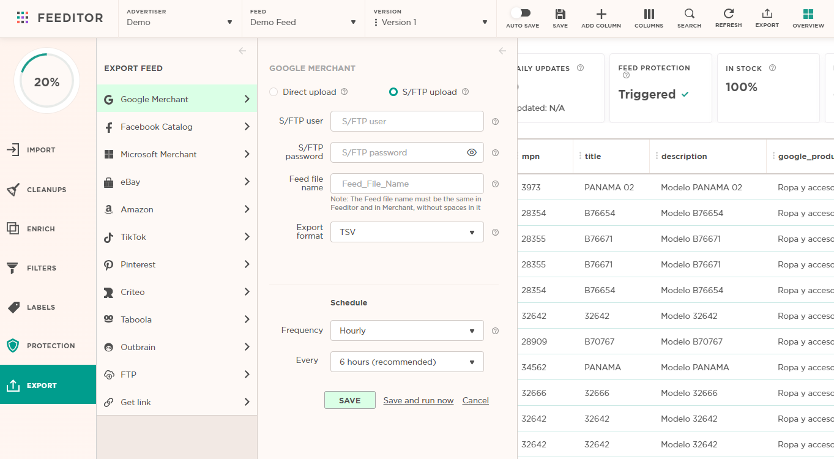Open Labels in left sidebar
834x459 pixels.
pyautogui.click(x=48, y=307)
